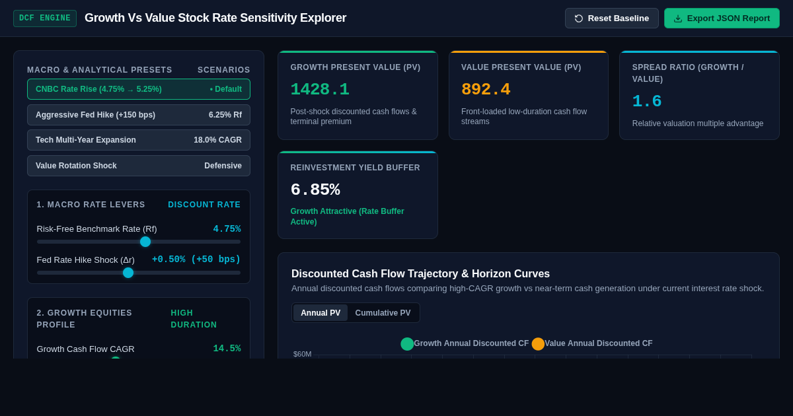Image resolution: width=793 pixels, height=416 pixels.
Task: Open the Growth Present Value card
Action: [x=358, y=95]
